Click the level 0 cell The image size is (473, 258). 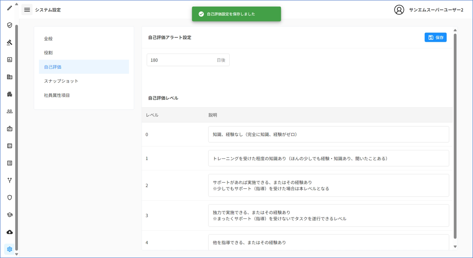click(x=147, y=135)
